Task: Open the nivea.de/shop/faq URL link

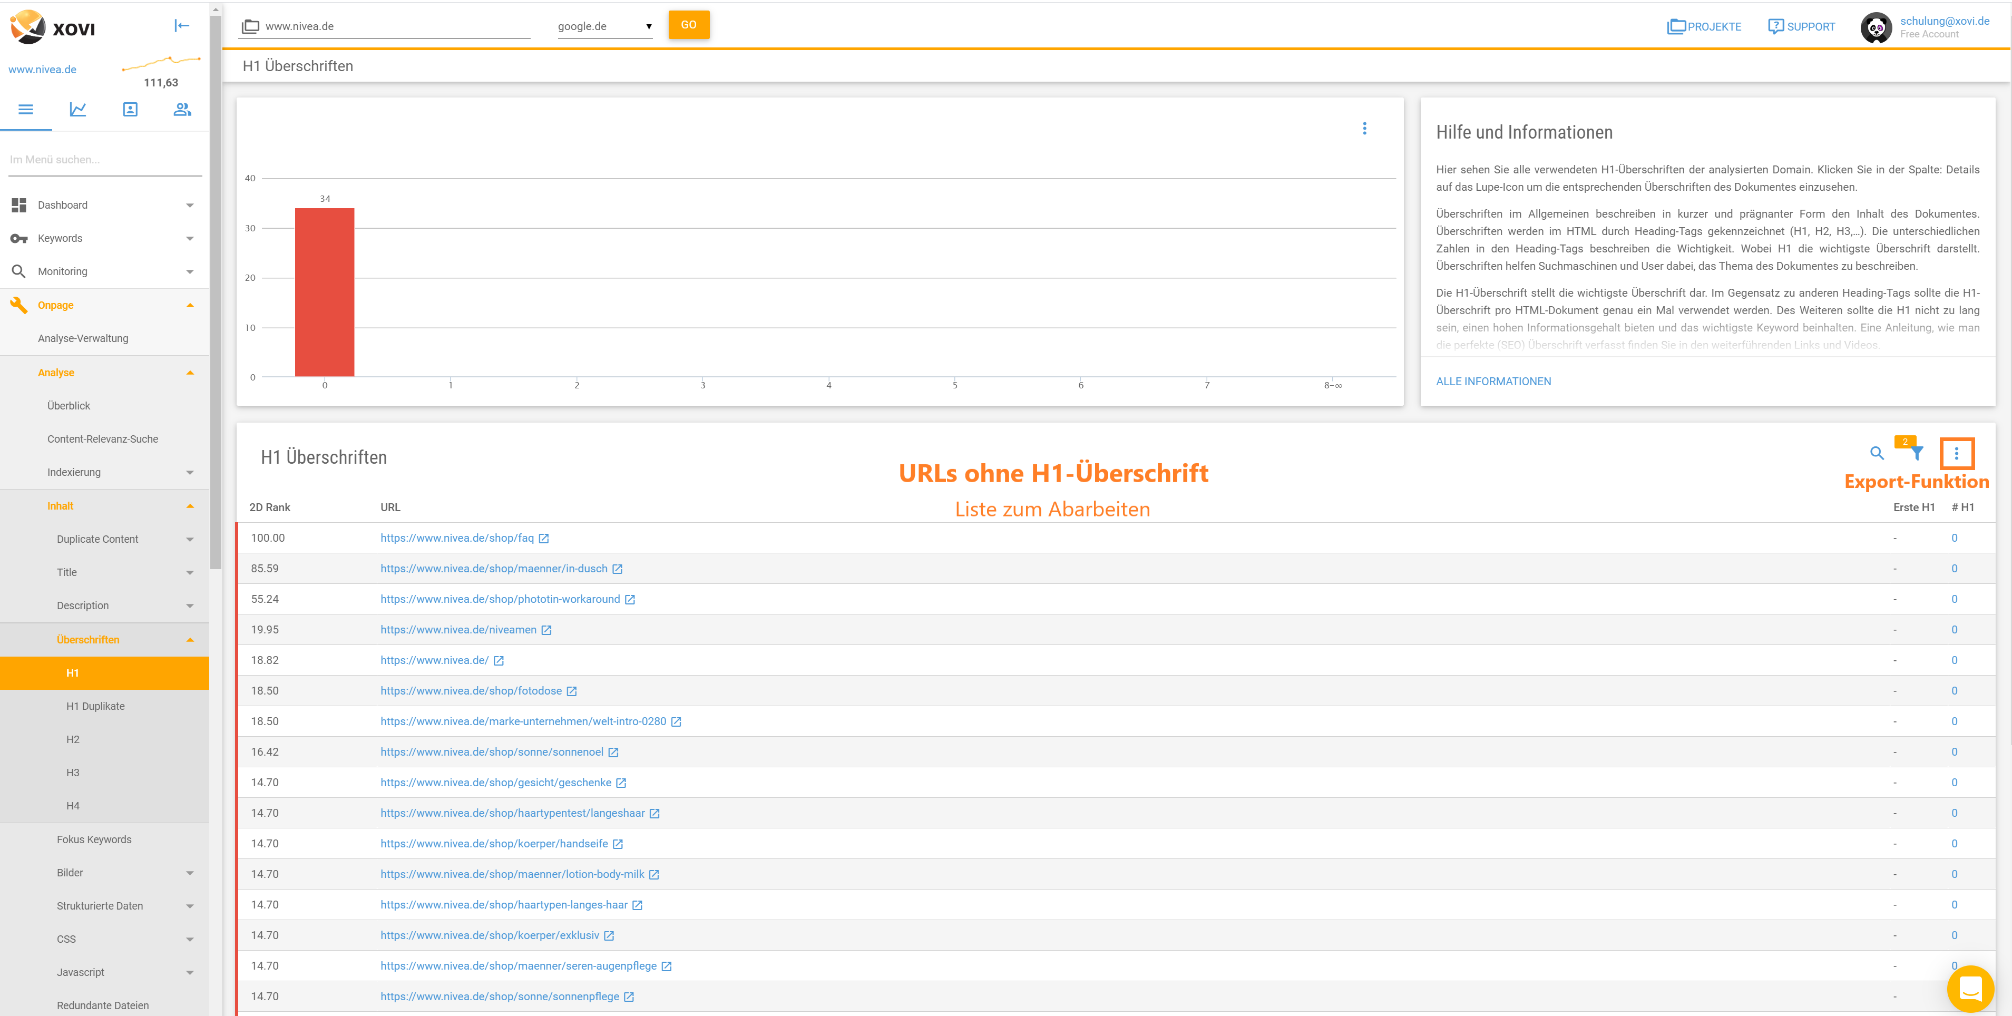Action: [x=457, y=538]
